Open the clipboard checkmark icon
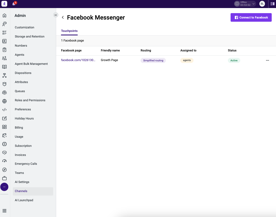Image resolution: width=276 pixels, height=217 pixels. [x=4, y=50]
